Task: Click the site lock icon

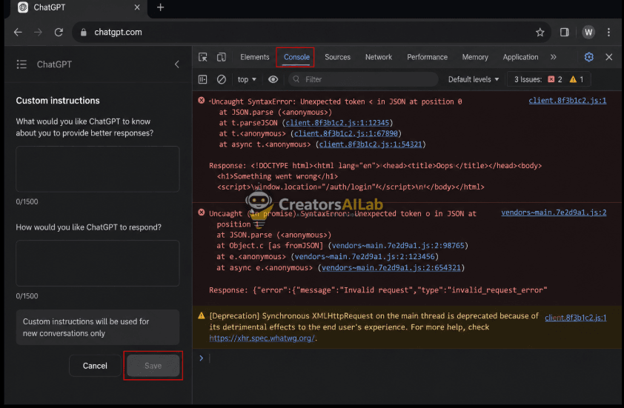Action: click(84, 33)
